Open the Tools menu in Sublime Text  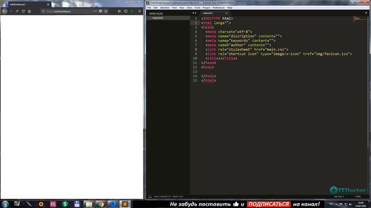(197, 8)
